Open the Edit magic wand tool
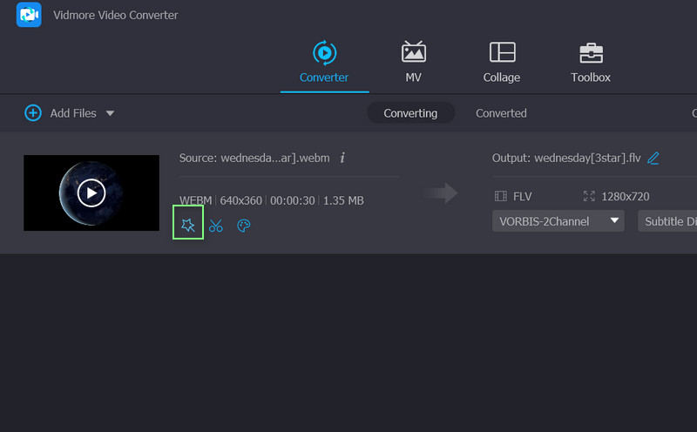This screenshot has height=432, width=697. point(188,226)
